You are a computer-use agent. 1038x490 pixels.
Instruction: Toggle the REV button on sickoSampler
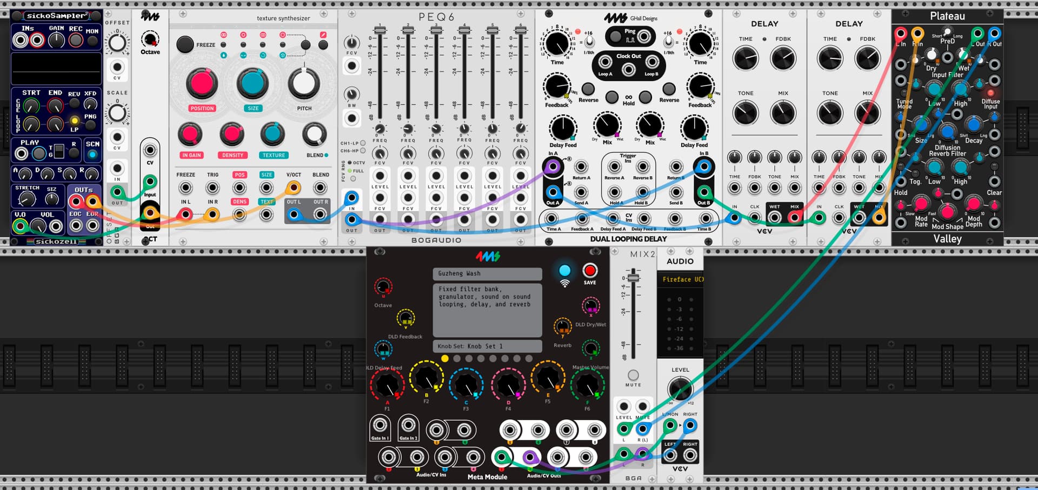tap(74, 103)
